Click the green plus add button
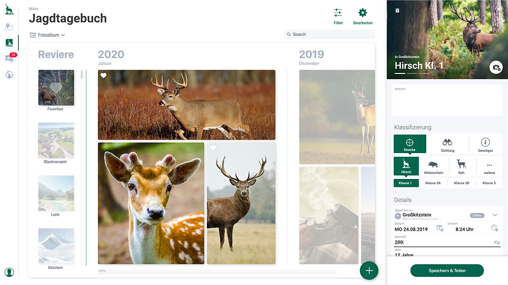Viewport: 508px width, 285px height. tap(369, 271)
